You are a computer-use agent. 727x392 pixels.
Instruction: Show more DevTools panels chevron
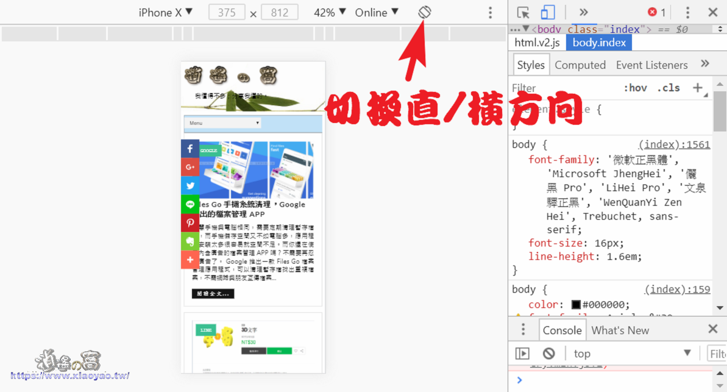tap(583, 13)
